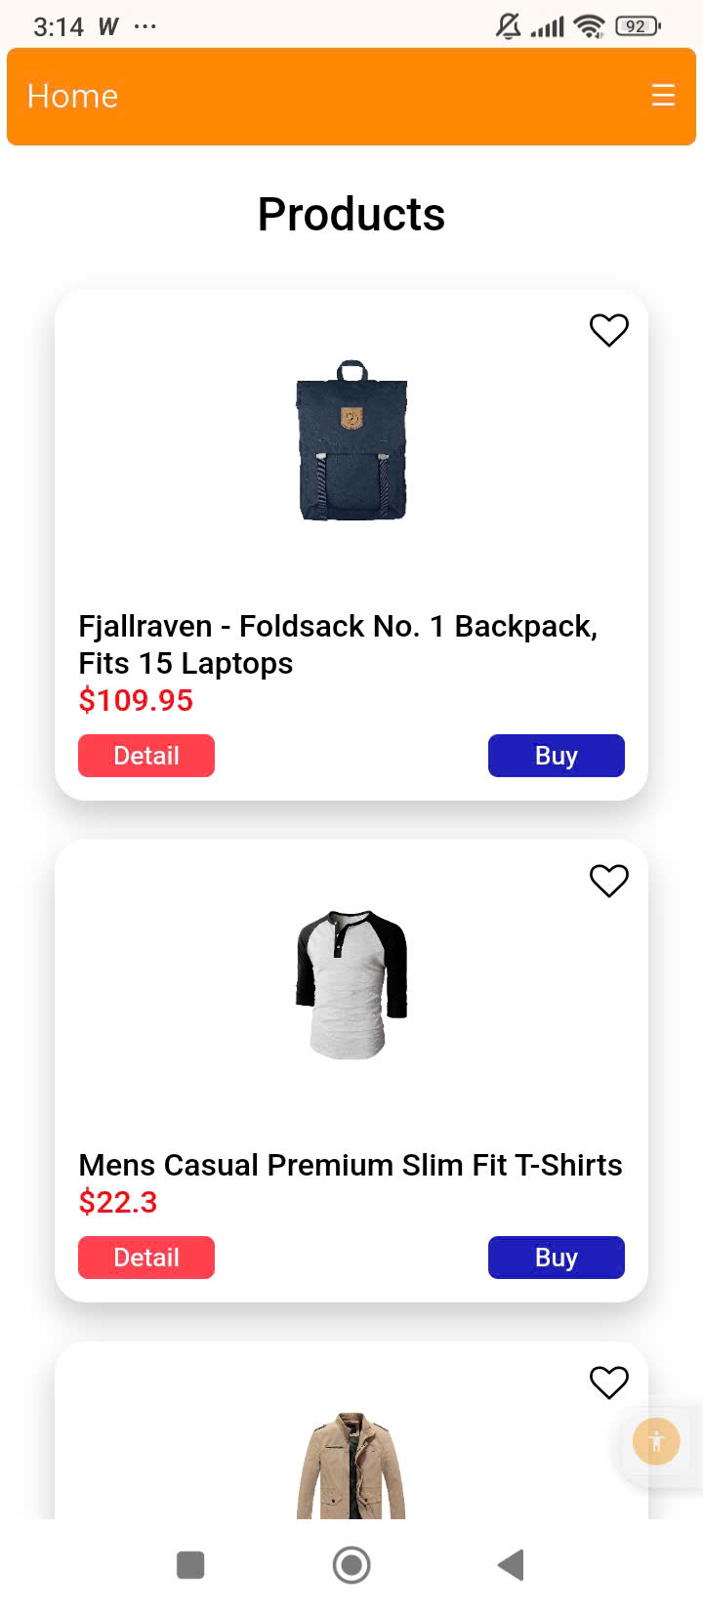
Task: Tap the Wi-Fi icon in status bar
Action: click(589, 26)
